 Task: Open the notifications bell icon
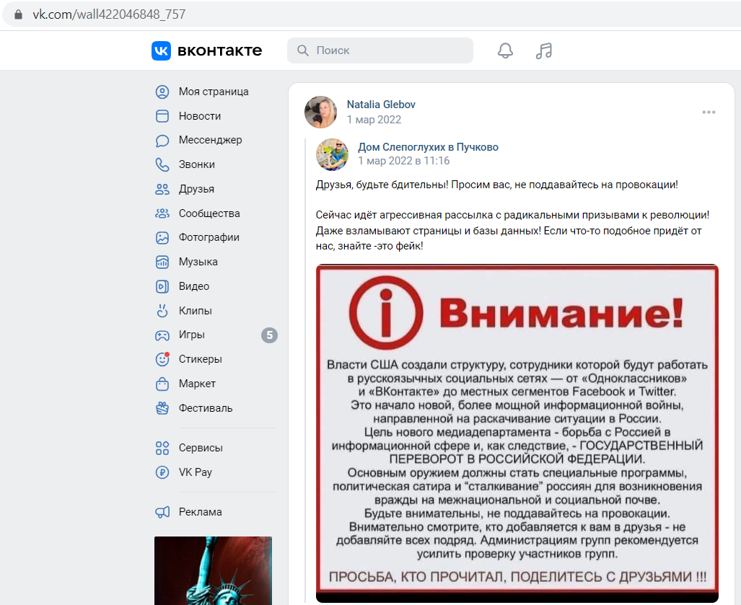click(x=505, y=50)
